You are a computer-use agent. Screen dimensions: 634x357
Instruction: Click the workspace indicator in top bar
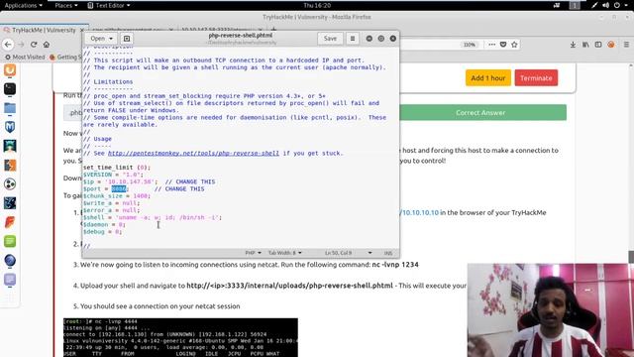click(x=575, y=5)
